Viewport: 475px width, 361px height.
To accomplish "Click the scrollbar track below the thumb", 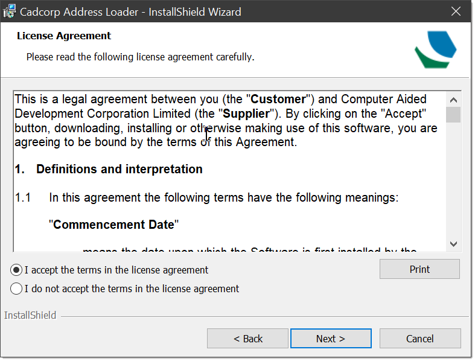I will tap(453, 180).
